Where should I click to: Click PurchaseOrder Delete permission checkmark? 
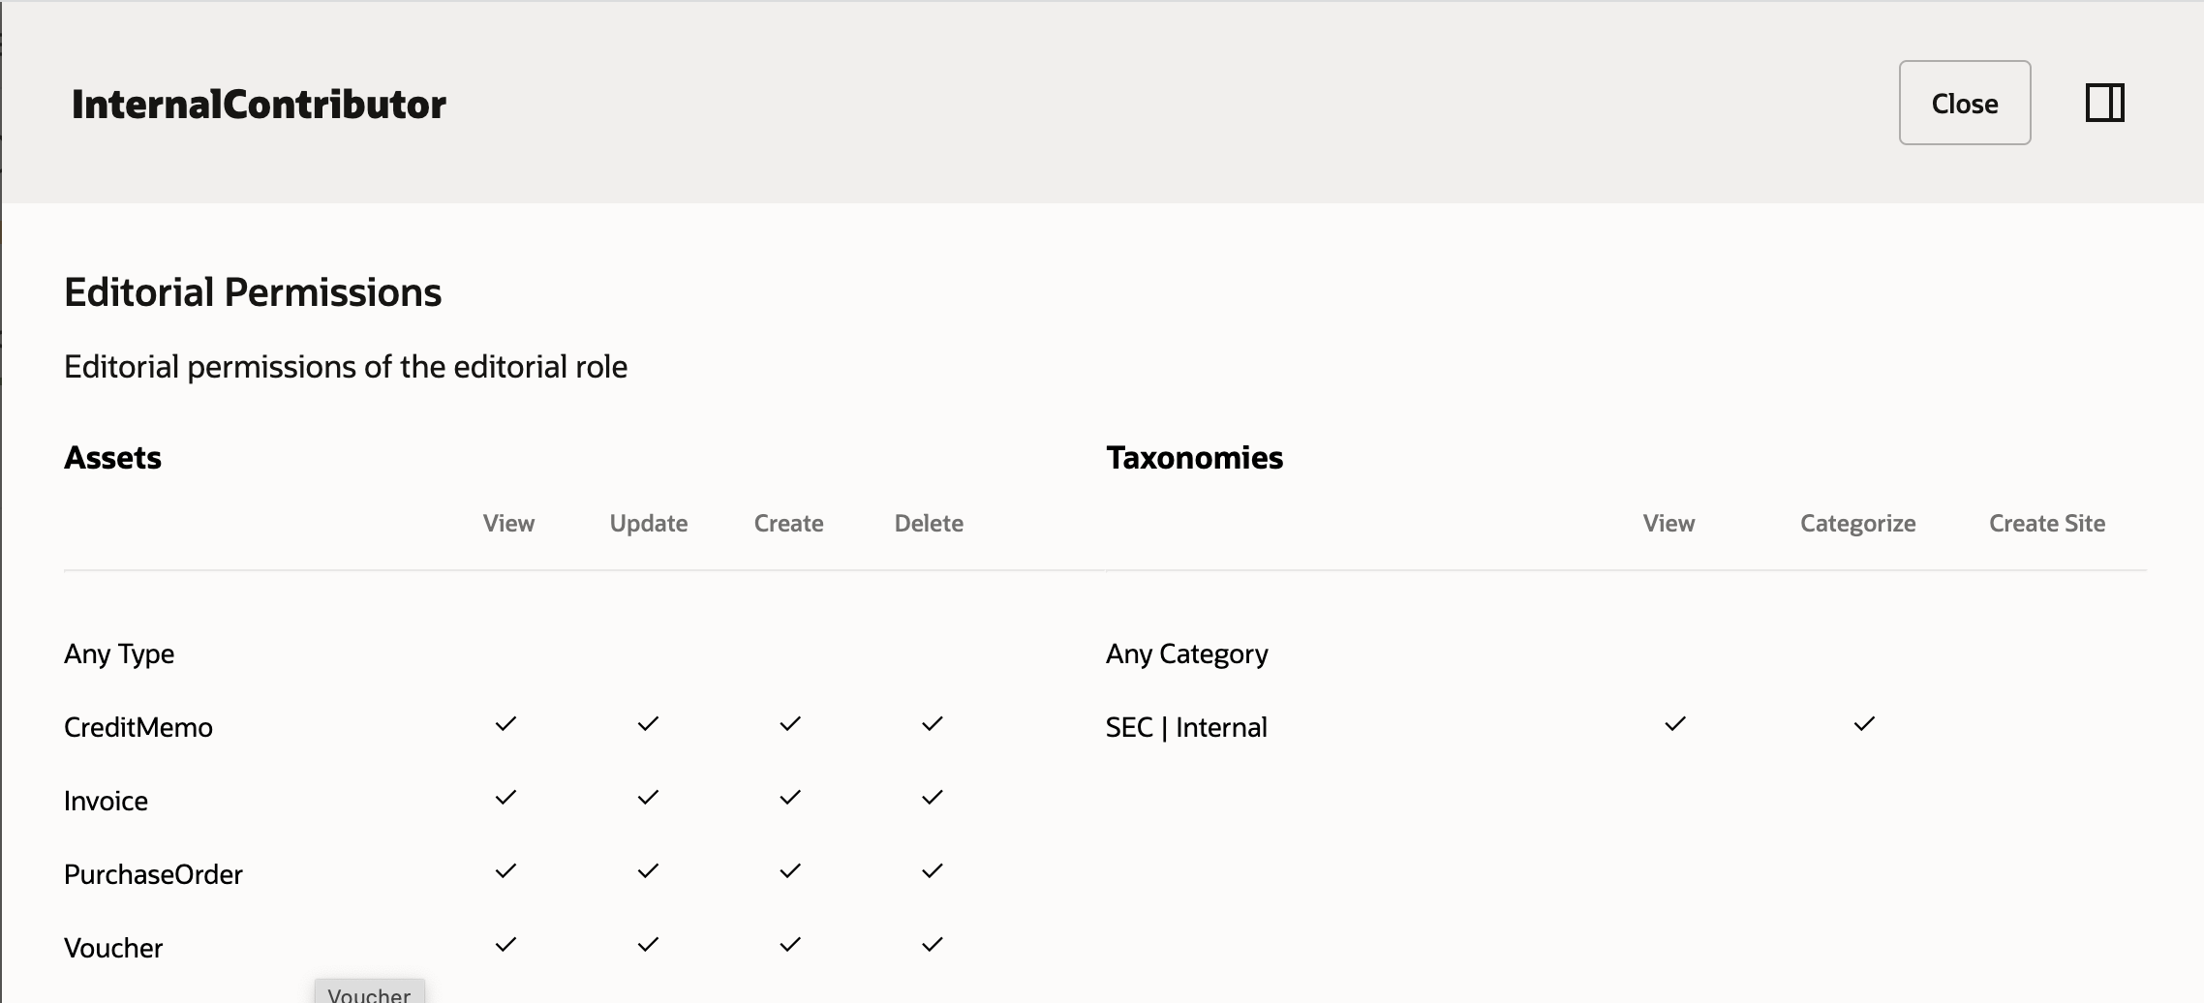tap(932, 871)
